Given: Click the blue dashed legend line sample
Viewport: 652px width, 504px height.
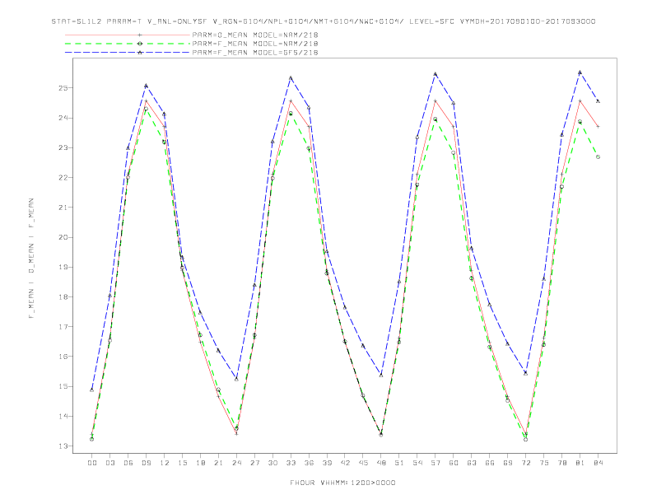Looking at the screenshot, I should pos(128,53).
